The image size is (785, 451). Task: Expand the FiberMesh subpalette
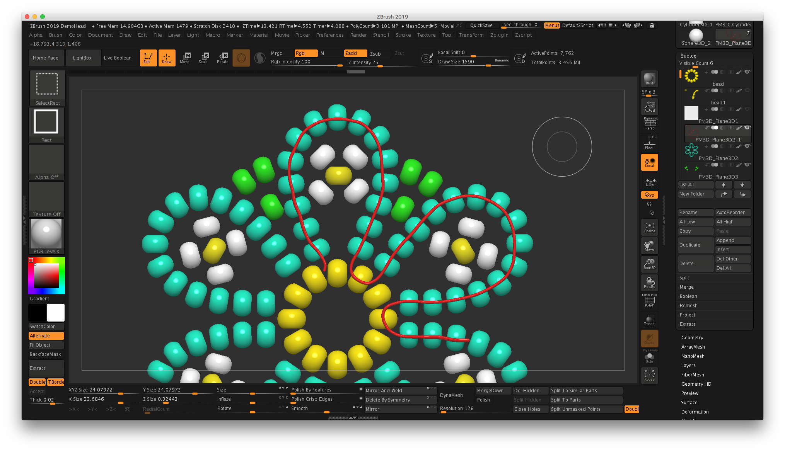coord(693,375)
